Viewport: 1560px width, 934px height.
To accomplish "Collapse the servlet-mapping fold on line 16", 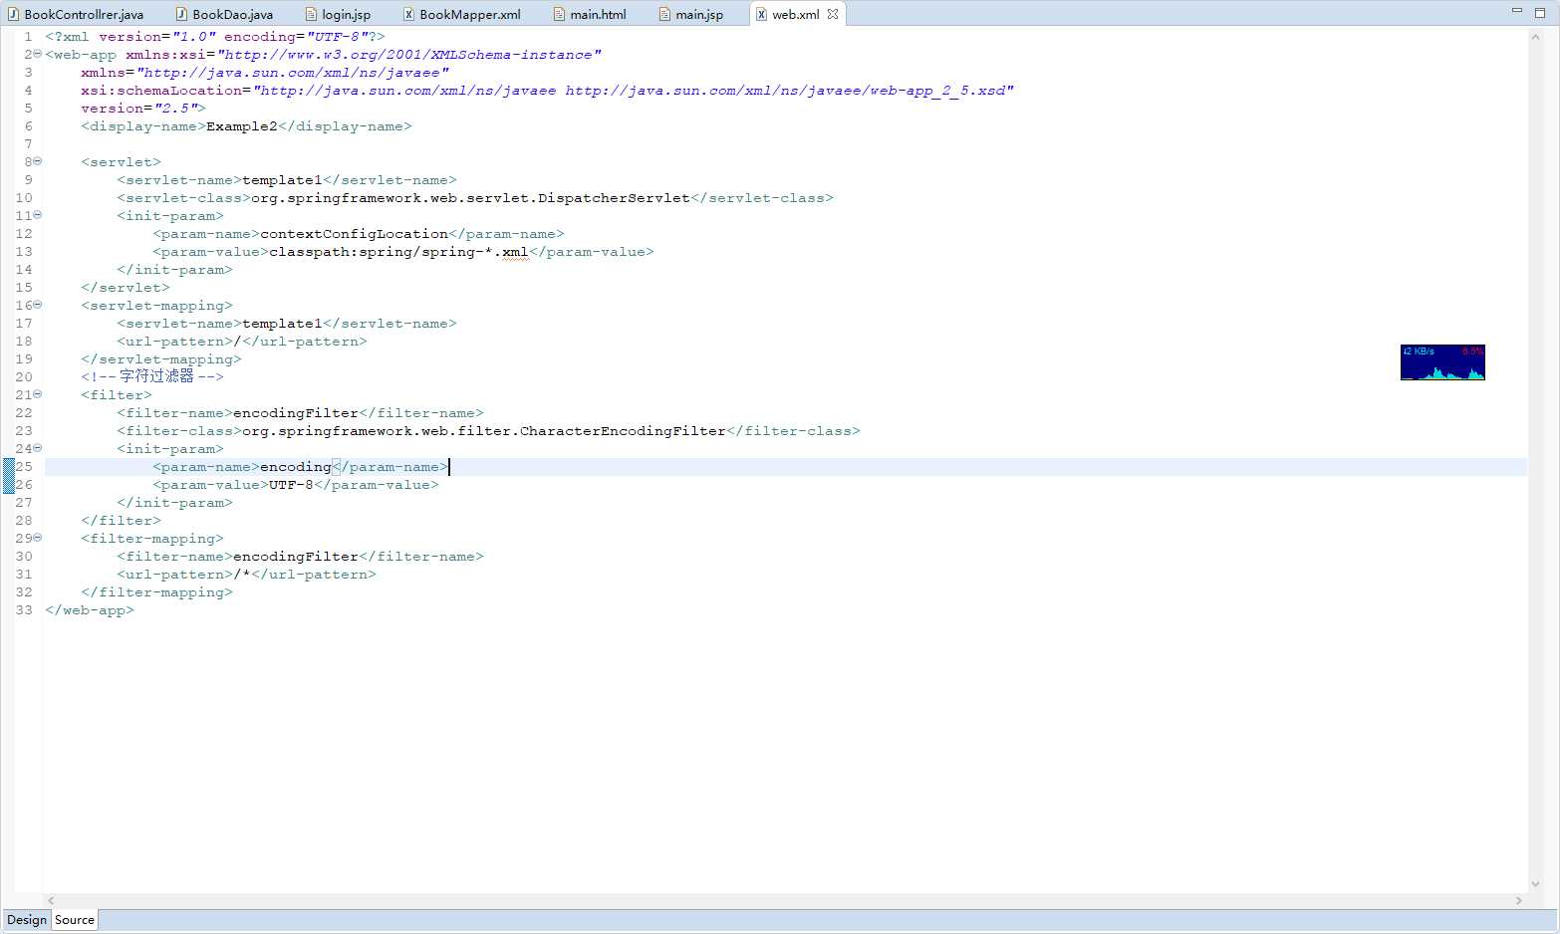I will pos(38,305).
